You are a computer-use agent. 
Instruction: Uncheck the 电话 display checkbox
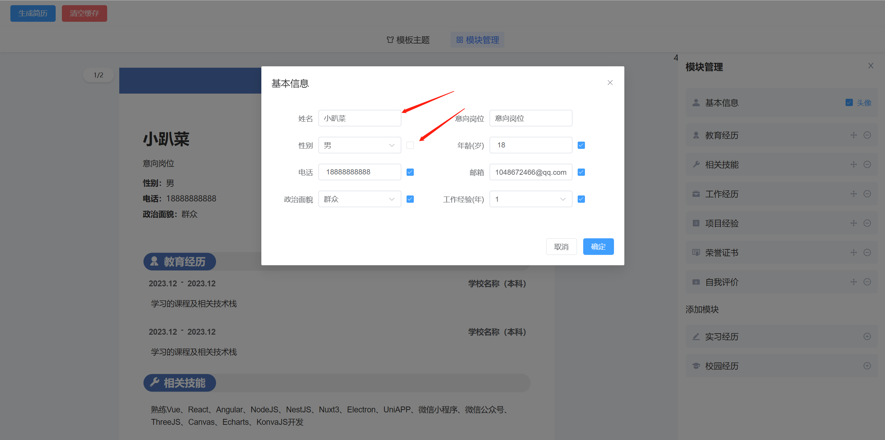pos(410,172)
